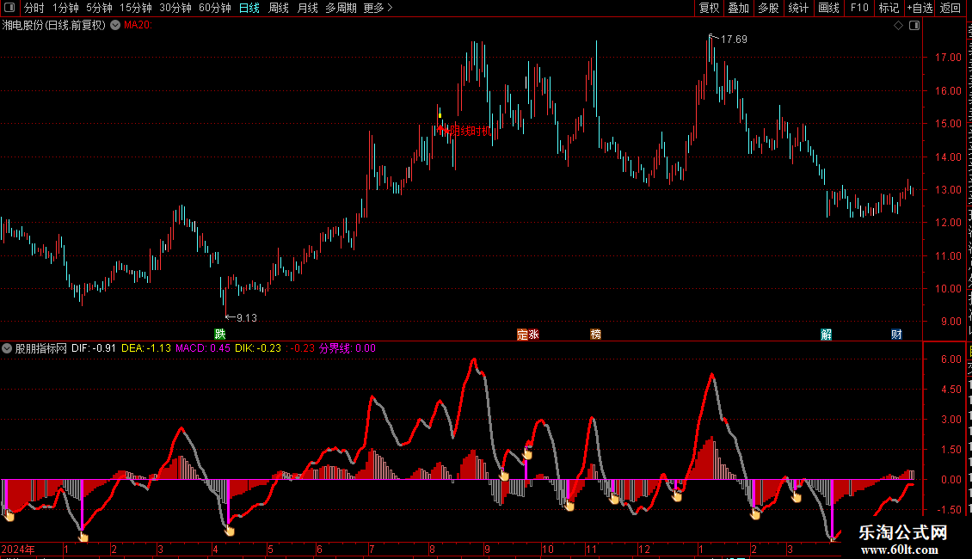Open main chart indicator dropdown beside 湘电股份
This screenshot has height=559, width=972.
(115, 25)
